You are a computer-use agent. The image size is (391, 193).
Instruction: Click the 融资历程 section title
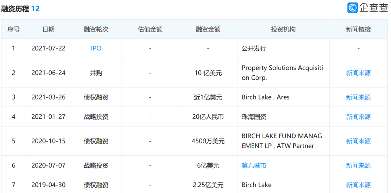[15, 9]
